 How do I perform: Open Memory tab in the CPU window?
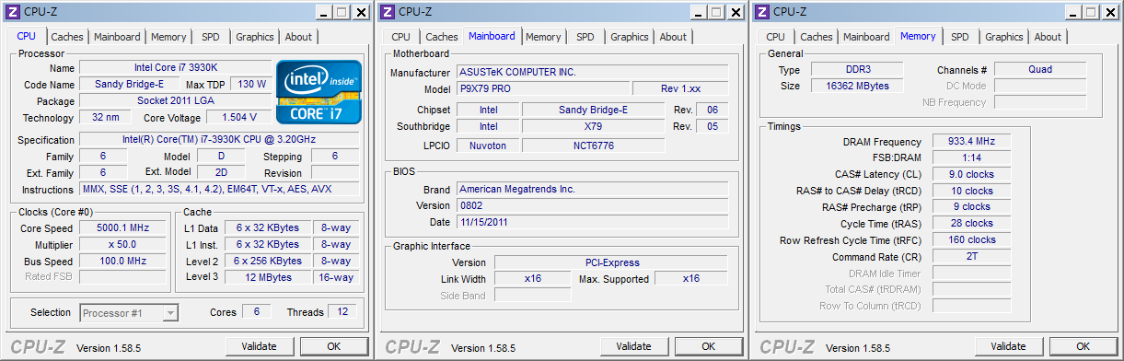(168, 37)
